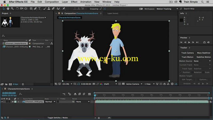The image size is (213, 120).
Task: Select the Selection arrow tool
Action: 4,9
